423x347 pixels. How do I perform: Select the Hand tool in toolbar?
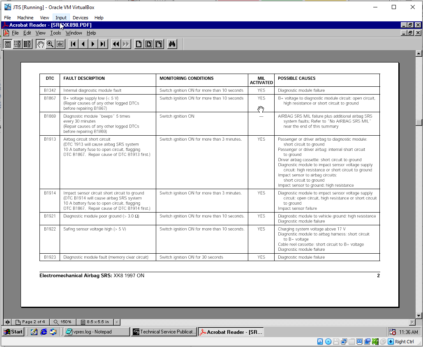click(x=40, y=44)
